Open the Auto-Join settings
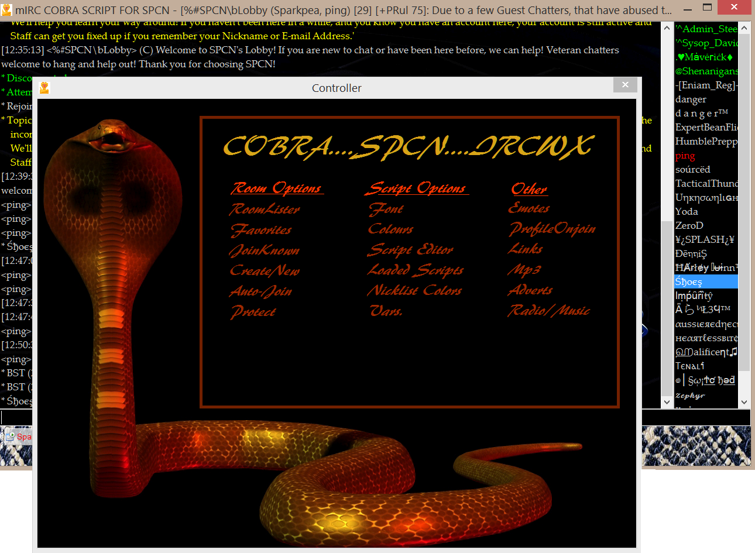This screenshot has width=755, height=553. pyautogui.click(x=261, y=291)
